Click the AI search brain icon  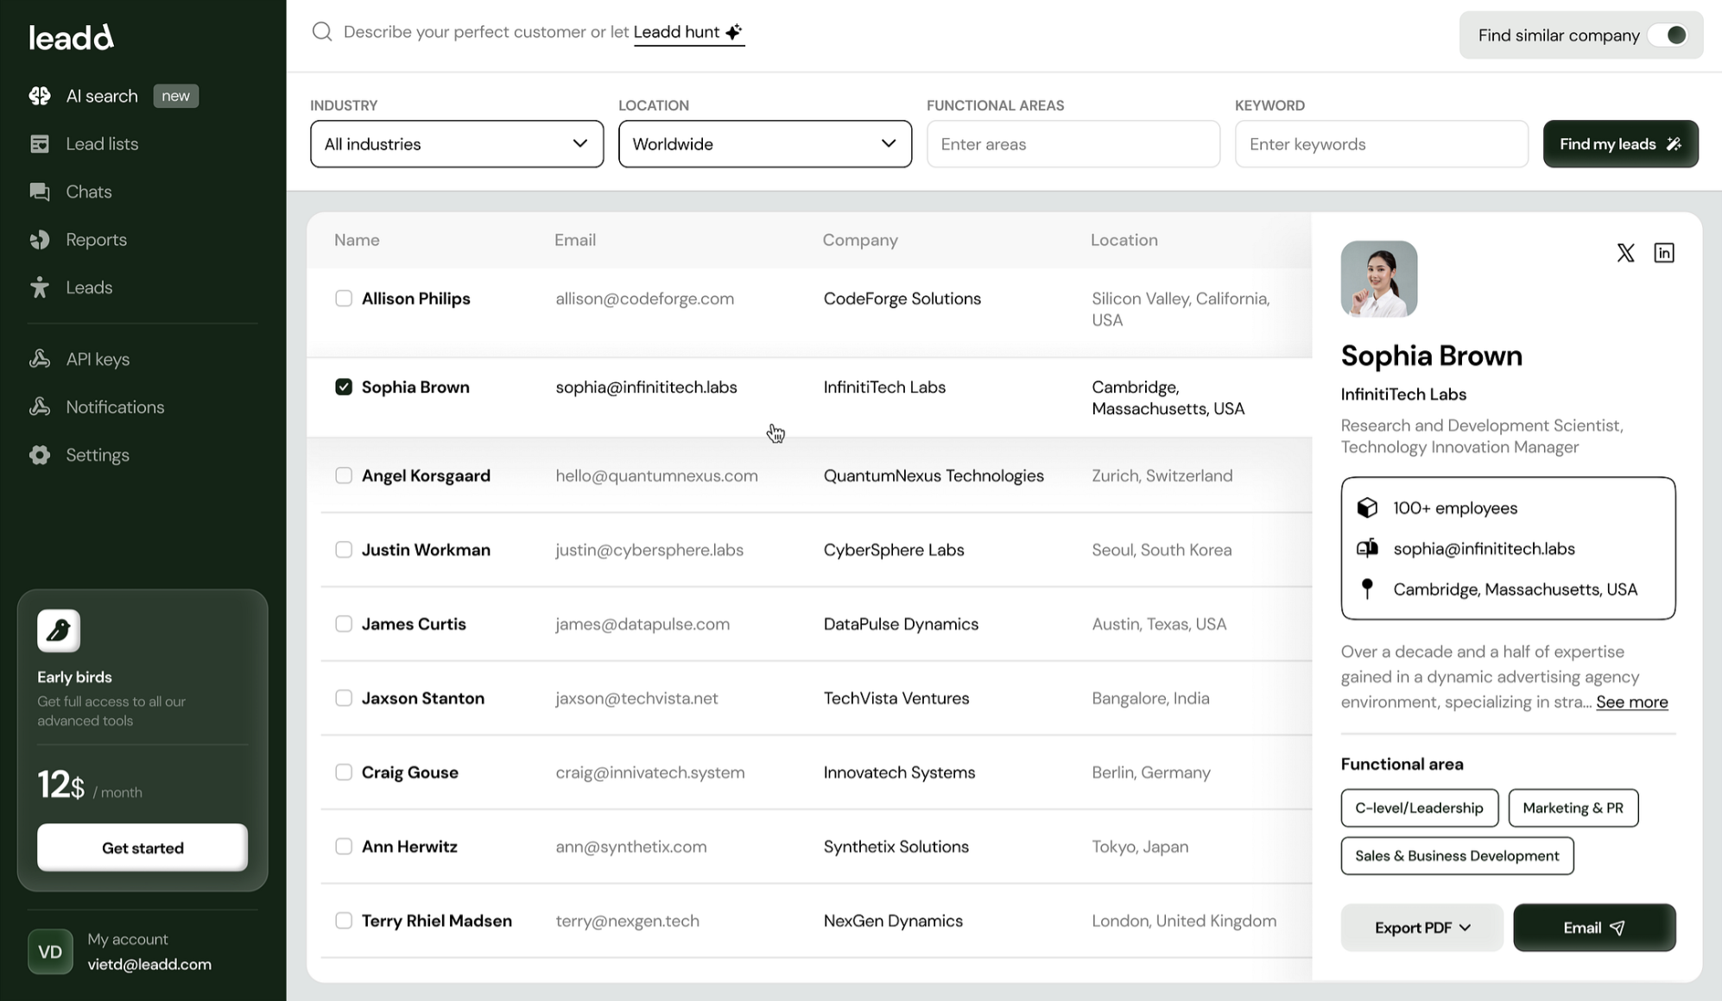point(40,96)
